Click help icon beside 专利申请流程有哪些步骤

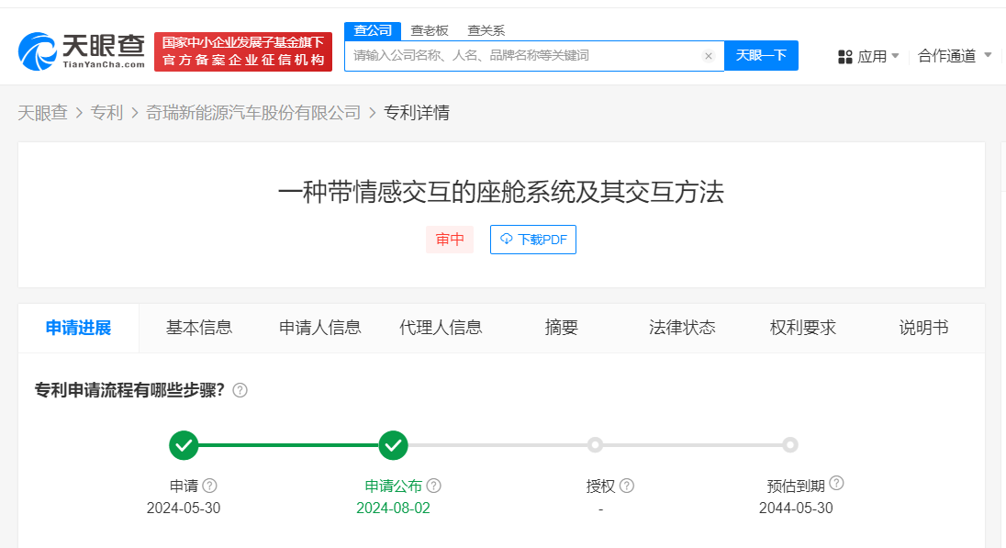pos(240,389)
